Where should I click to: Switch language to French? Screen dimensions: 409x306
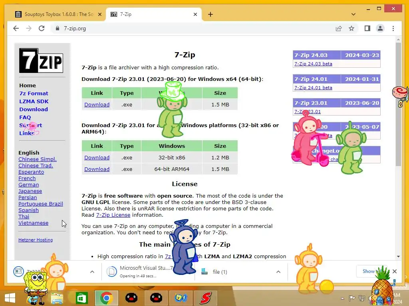(x=27, y=178)
